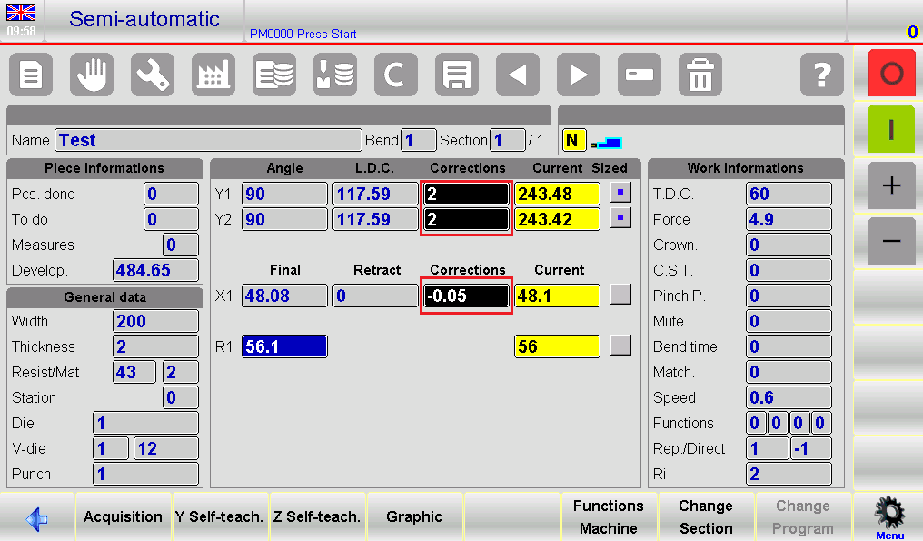The image size is (923, 541).
Task: Select the T.D.C. field 60
Action: point(789,194)
